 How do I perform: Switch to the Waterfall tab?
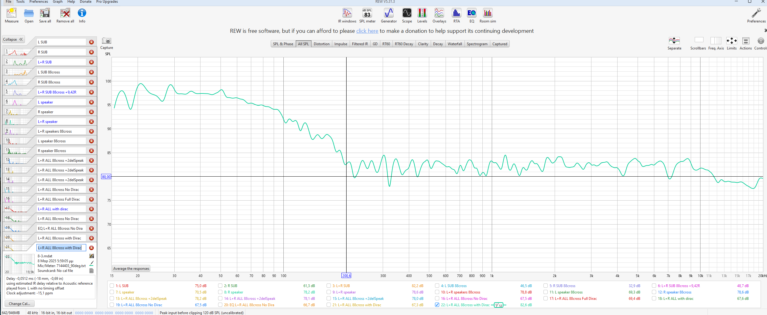(454, 44)
